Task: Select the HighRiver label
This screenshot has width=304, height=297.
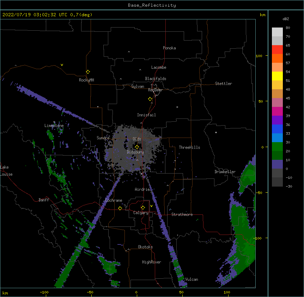Action: point(152,262)
